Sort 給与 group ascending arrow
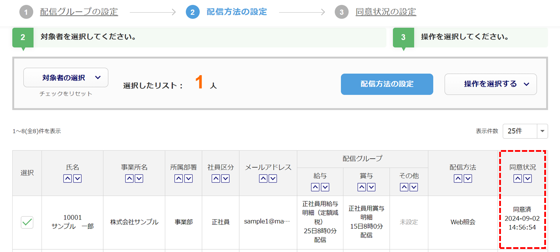 point(315,187)
